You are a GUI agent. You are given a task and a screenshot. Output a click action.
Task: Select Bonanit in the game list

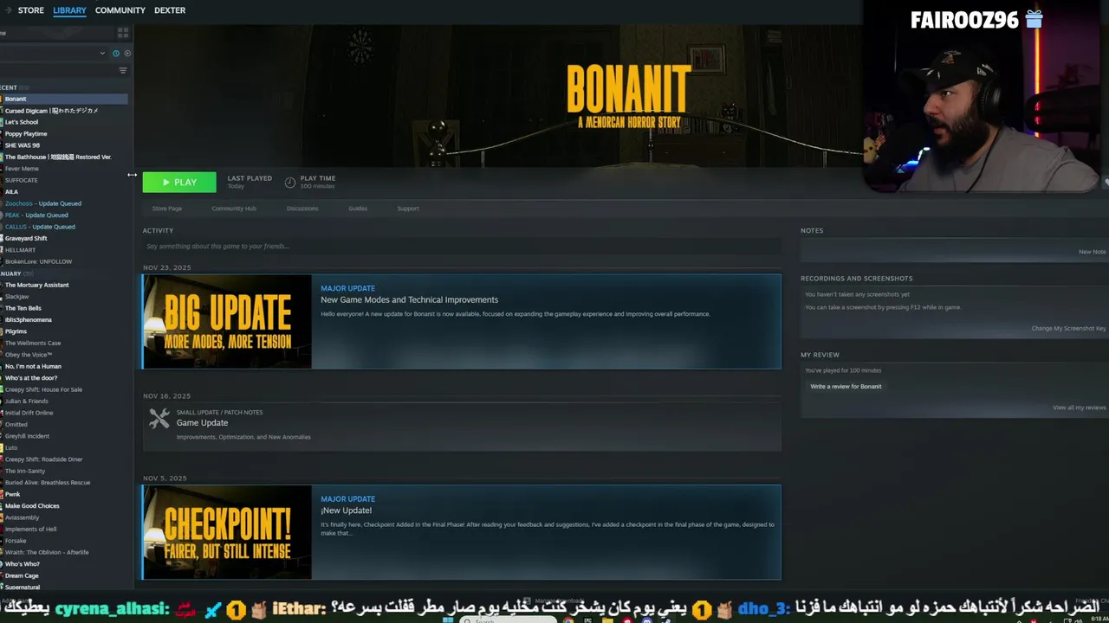64,99
